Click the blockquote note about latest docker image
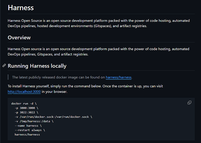This screenshot has width=201, height=143. coord(58,77)
